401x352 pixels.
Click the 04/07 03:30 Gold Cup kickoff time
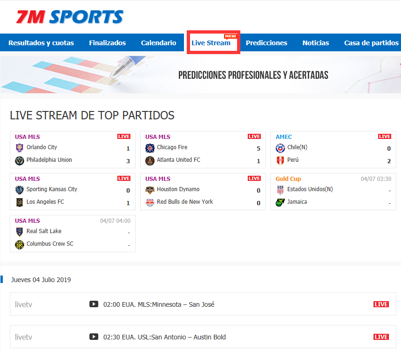tap(376, 179)
